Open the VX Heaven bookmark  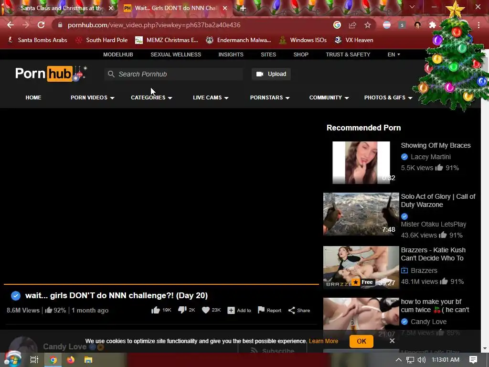354,40
